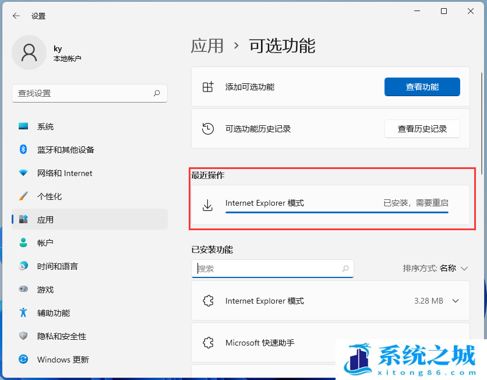
Task: Click Internet Explorer 模式 install progress bar
Action: click(x=337, y=213)
